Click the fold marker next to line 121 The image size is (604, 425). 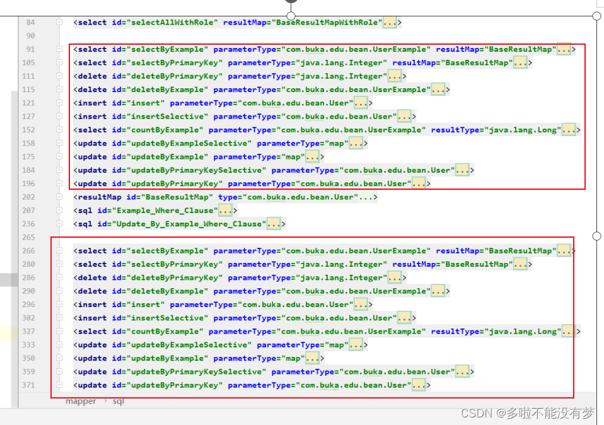click(x=58, y=103)
